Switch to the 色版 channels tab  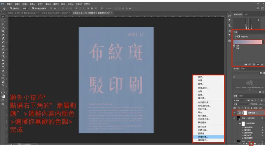[241, 96]
